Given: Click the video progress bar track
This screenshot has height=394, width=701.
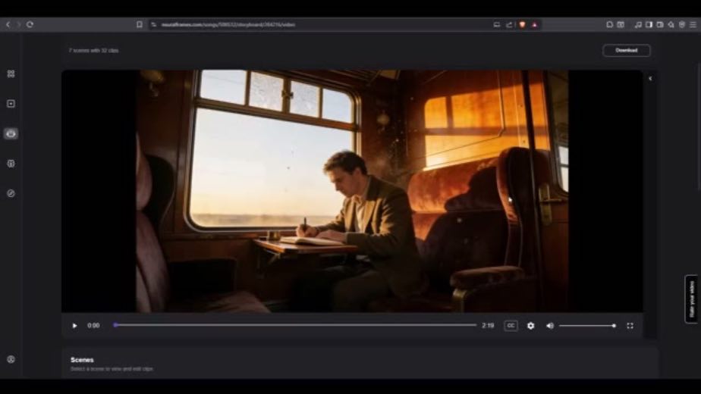Looking at the screenshot, I should pyautogui.click(x=295, y=325).
